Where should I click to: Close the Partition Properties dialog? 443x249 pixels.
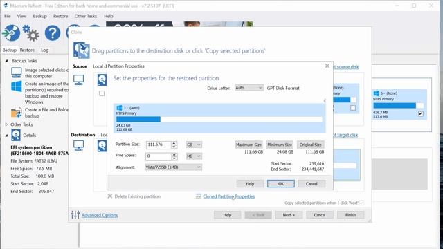[x=327, y=66]
